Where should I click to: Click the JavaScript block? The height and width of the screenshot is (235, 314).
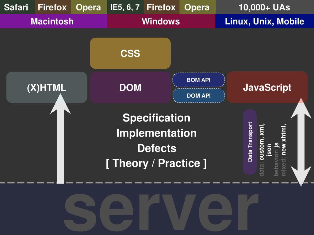[267, 87]
